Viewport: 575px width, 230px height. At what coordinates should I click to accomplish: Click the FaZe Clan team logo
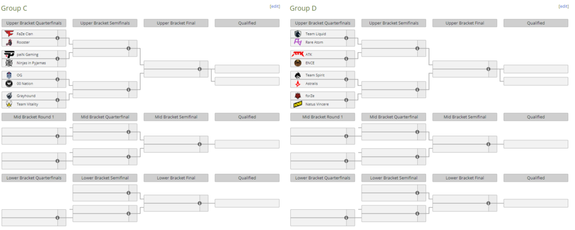pyautogui.click(x=9, y=34)
